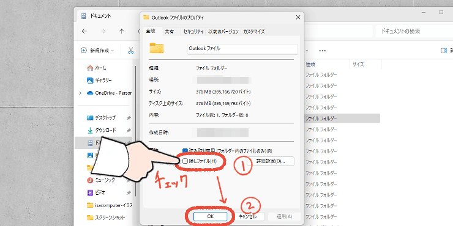
Task: Go up one folder level in Explorer
Action: pyautogui.click(x=122, y=31)
